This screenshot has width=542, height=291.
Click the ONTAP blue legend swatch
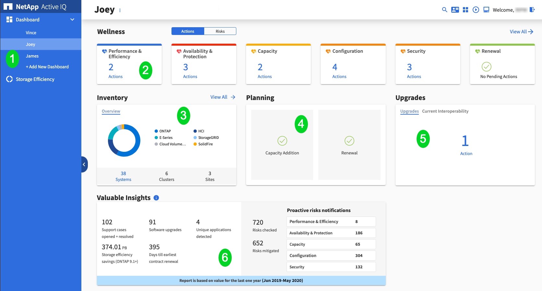pos(156,131)
